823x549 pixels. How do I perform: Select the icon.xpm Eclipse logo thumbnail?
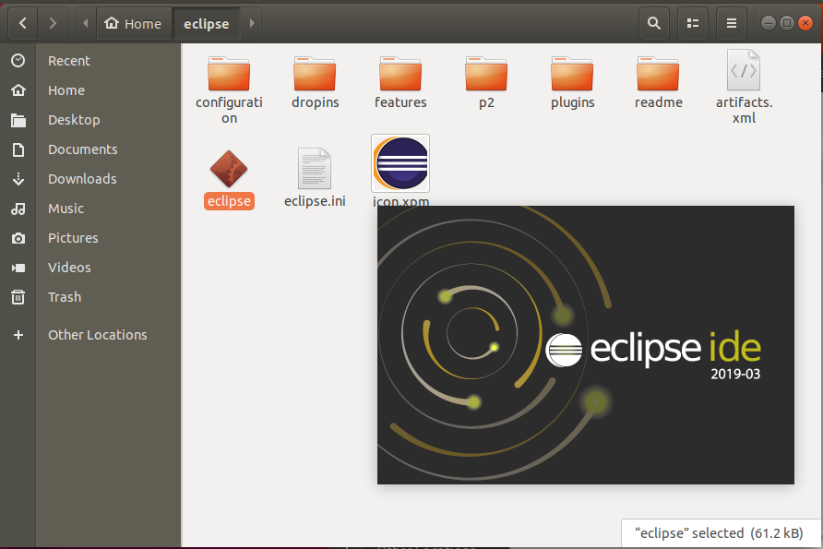(400, 163)
